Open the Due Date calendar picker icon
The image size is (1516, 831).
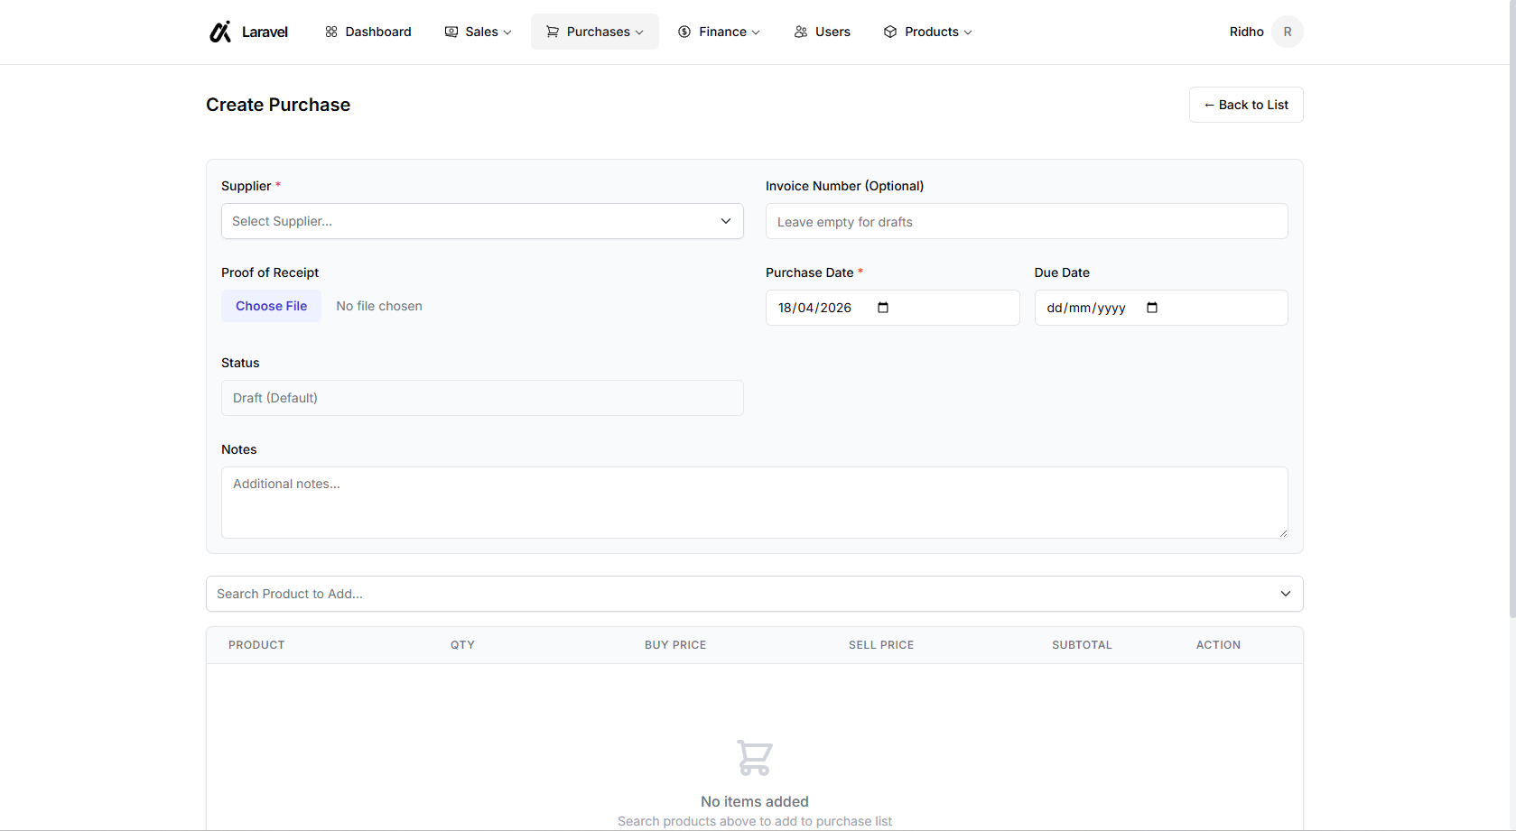(x=1152, y=308)
